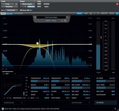The height and width of the screenshot is (111, 119).
Task: Select the SC EQ view label
Action: coord(9,98)
